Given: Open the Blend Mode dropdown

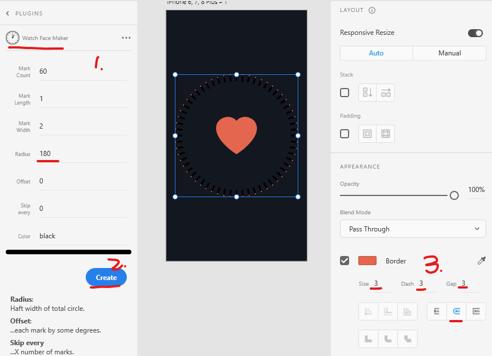Looking at the screenshot, I should (413, 229).
